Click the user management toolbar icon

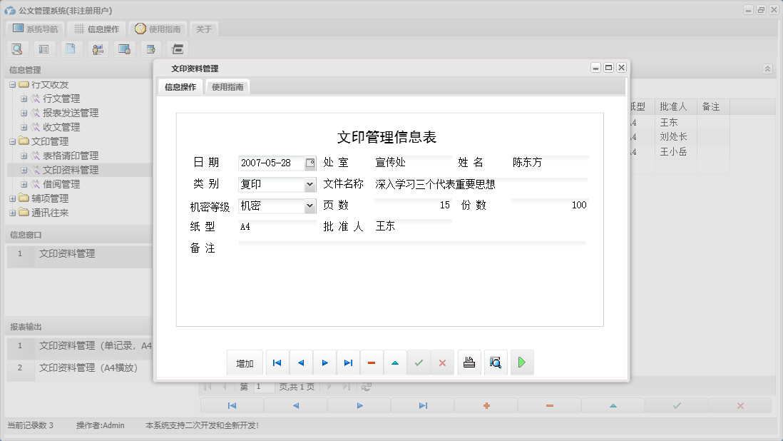click(x=98, y=49)
